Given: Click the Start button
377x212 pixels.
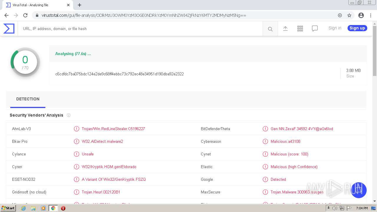Looking at the screenshot, I should coord(8,208).
